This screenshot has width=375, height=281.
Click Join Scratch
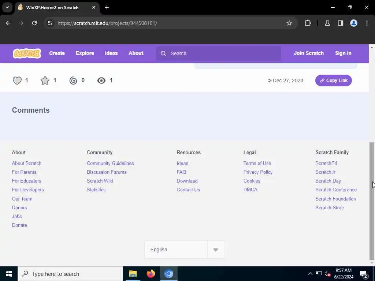coord(309,53)
